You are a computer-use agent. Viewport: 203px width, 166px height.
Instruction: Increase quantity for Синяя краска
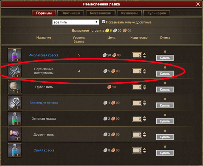[144, 149]
